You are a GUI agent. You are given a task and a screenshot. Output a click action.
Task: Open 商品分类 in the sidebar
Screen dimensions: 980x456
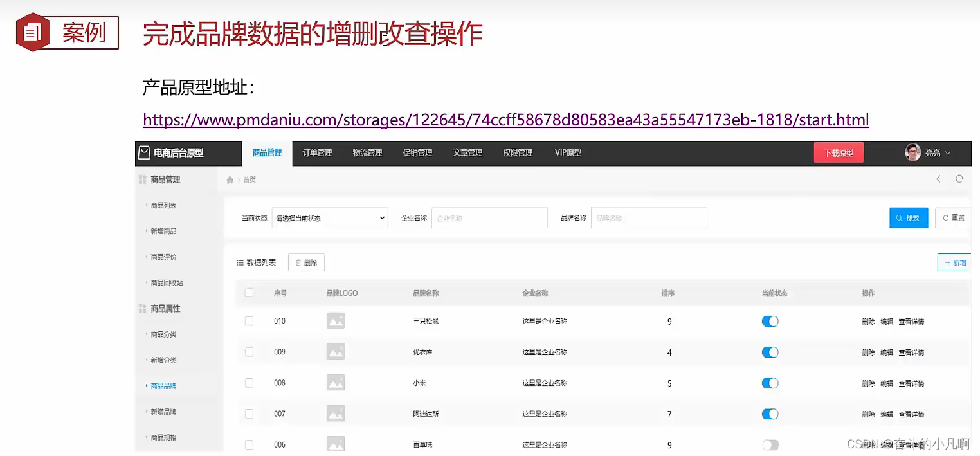coord(163,334)
